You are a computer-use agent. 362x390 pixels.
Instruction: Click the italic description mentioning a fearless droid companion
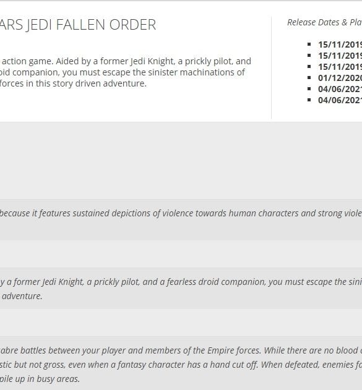[181, 282]
